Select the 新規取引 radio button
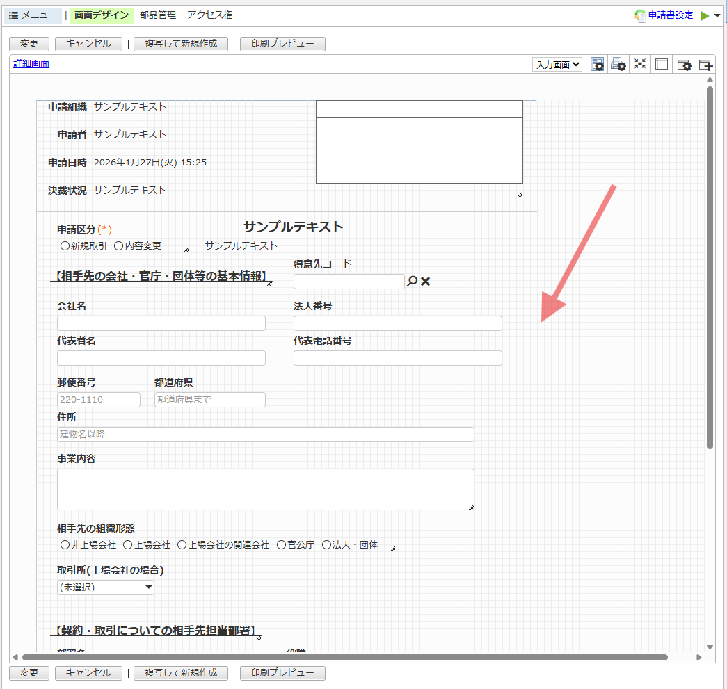The height and width of the screenshot is (689, 727). 65,246
